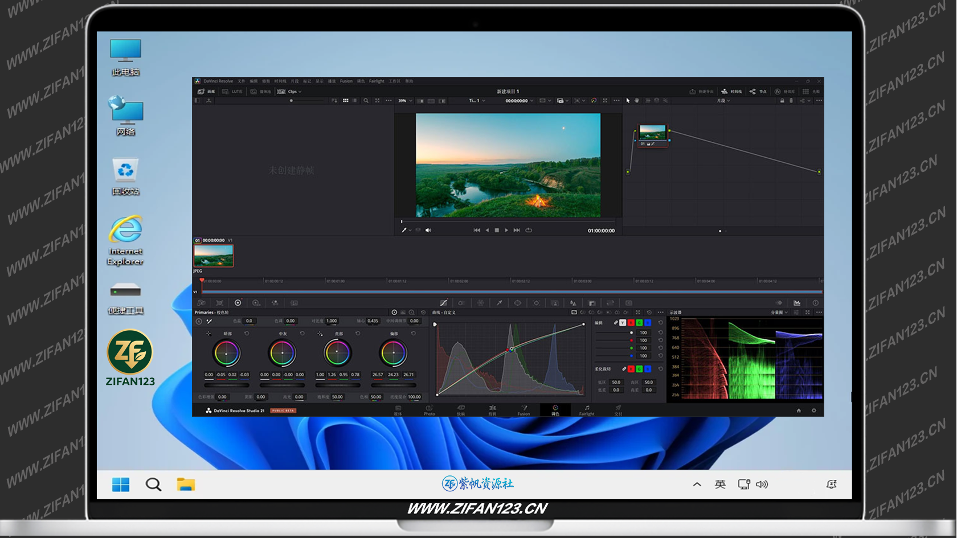Switch to Fairlight page tab
This screenshot has height=538, width=957.
pos(587,410)
